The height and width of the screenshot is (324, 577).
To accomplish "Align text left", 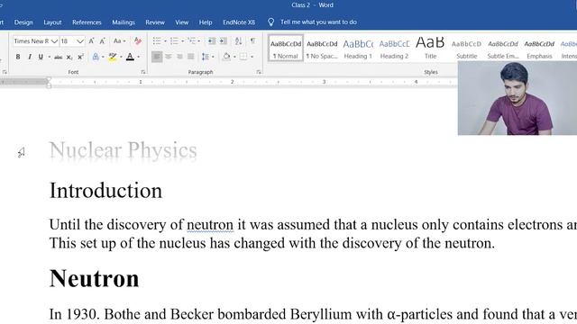I will click(x=157, y=57).
